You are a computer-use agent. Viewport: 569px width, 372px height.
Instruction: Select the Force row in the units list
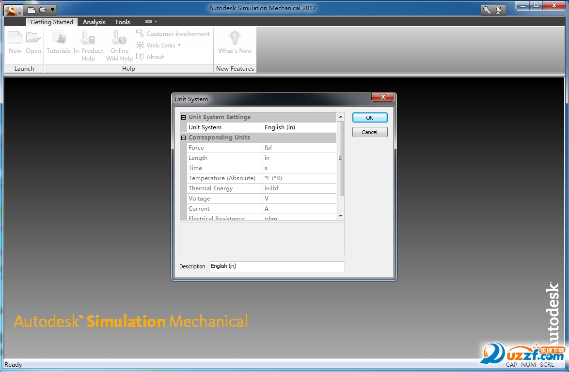262,148
